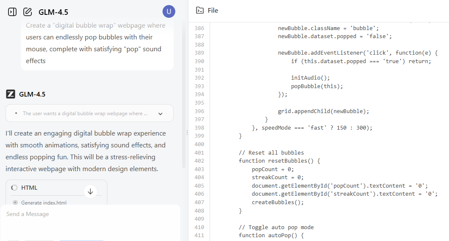
Task: Open the GLM-4.5 model selector in header
Action: click(53, 12)
